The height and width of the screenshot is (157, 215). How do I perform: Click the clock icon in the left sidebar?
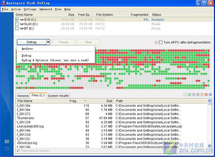pyautogui.click(x=7, y=149)
